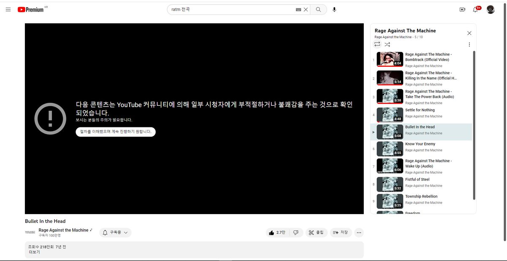Toggle playlist shuffle

pos(387,44)
